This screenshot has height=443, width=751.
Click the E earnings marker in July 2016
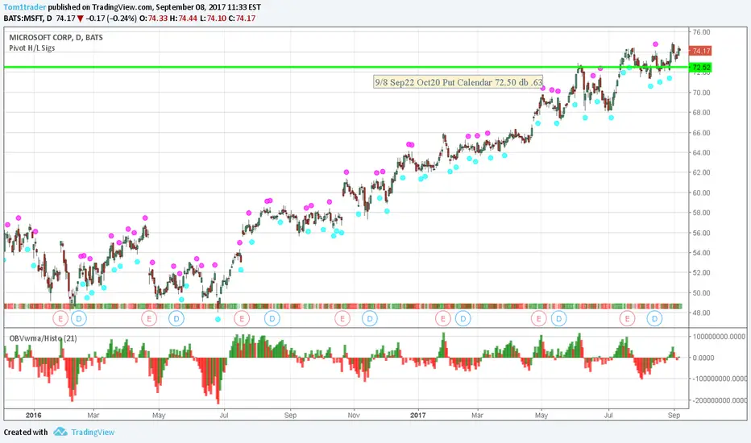click(x=242, y=318)
